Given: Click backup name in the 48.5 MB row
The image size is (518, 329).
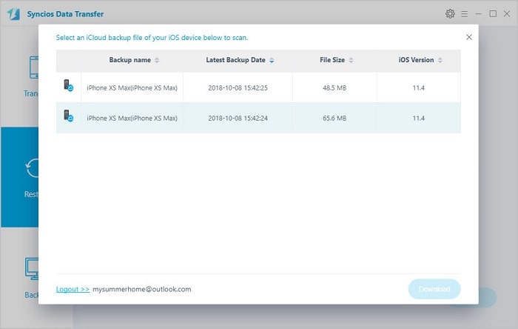Looking at the screenshot, I should [132, 88].
